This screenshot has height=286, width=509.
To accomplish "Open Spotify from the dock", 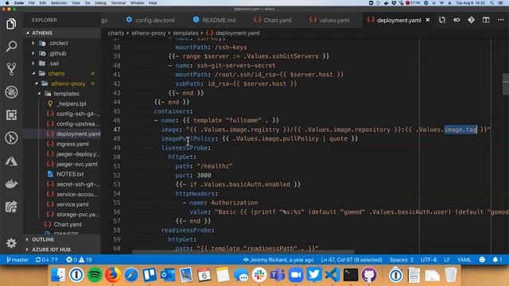I will point(95,275).
